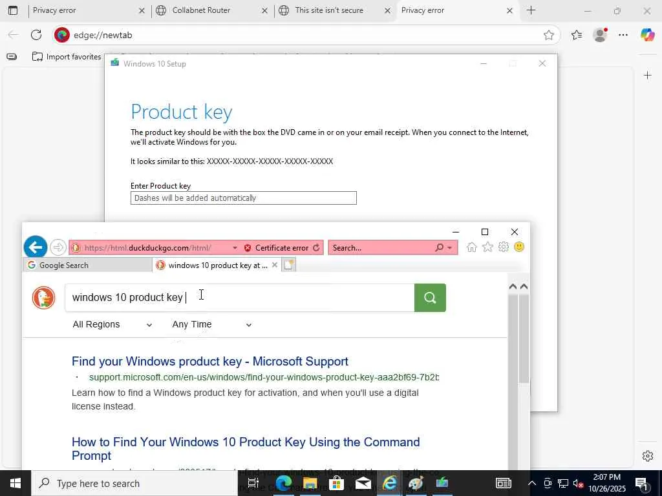Open Internet Explorer favorites star
This screenshot has width=662, height=496.
(487, 247)
